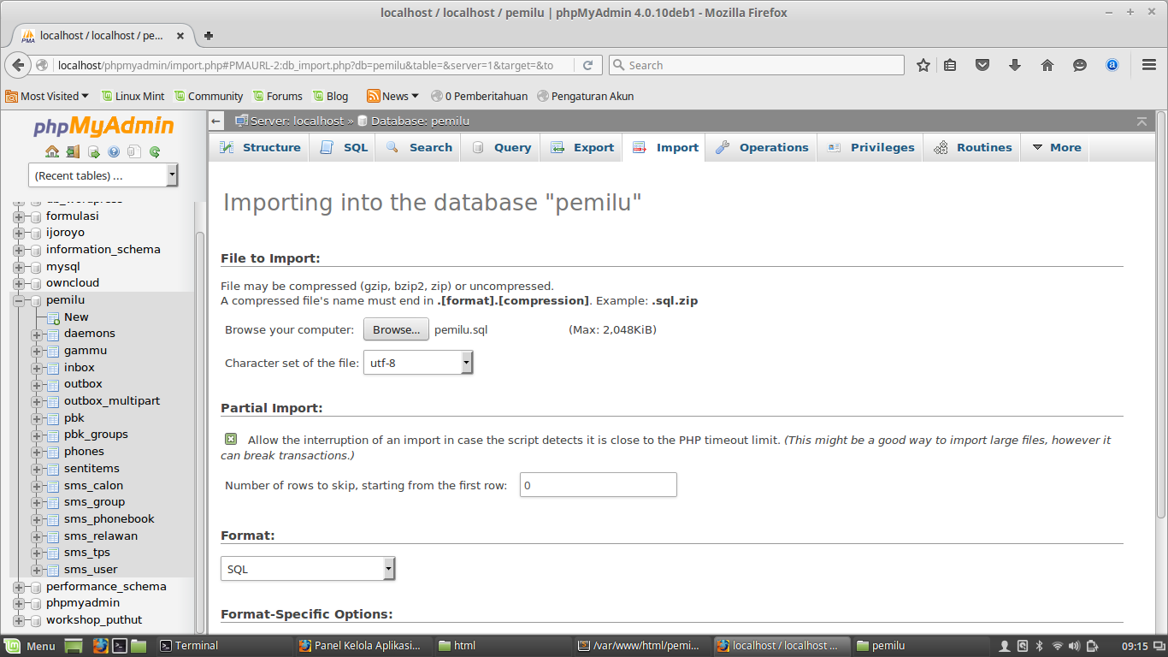Click the rows to skip input field
This screenshot has height=657, width=1168.
pyautogui.click(x=599, y=485)
